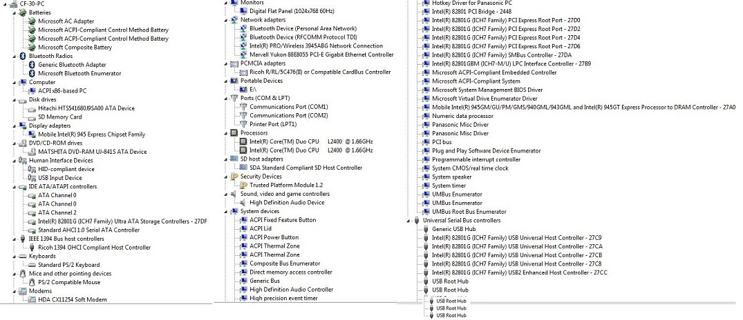The width and height of the screenshot is (743, 320).
Task: Click the Ricoh 1394 OHCI Host Controller icon
Action: [32, 247]
